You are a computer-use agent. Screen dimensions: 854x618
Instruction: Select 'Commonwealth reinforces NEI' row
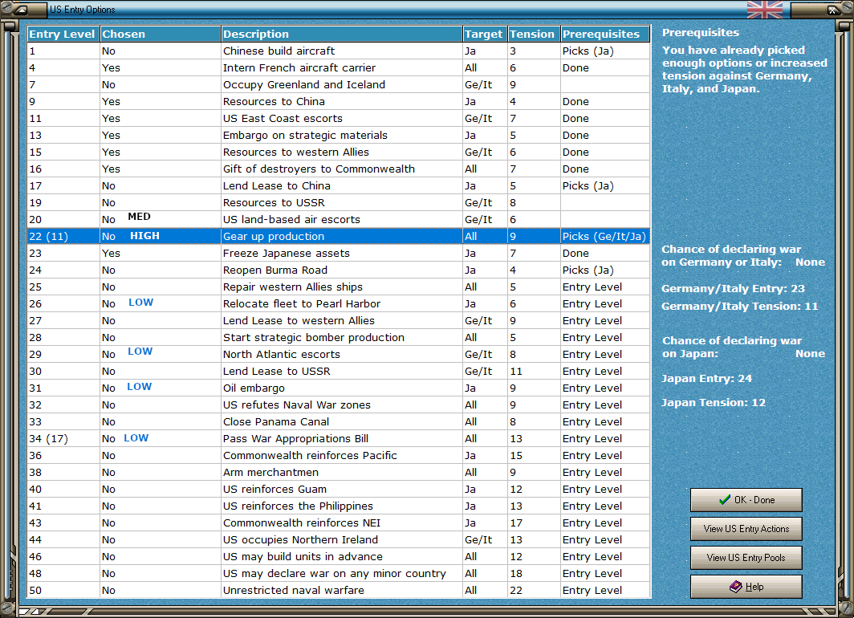coord(339,523)
